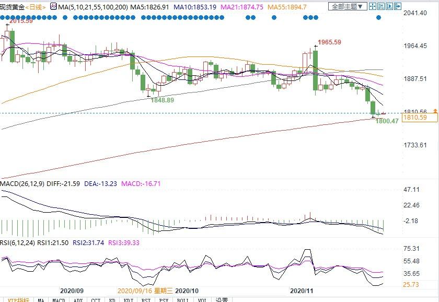This screenshot has width=439, height=302.
Task: Select the RSI indicator tab
Action: coord(146,300)
